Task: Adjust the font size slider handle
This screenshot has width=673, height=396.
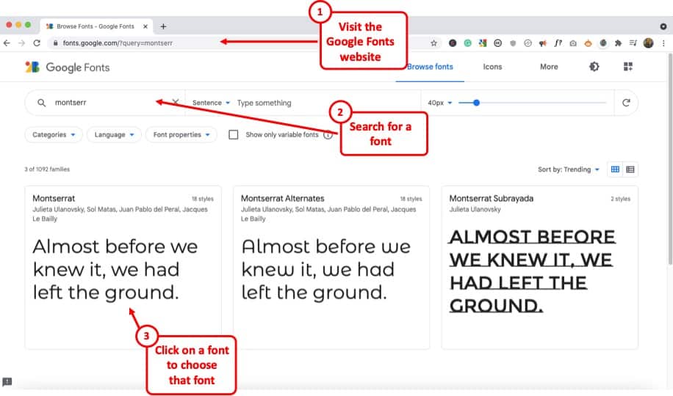Action: click(476, 103)
